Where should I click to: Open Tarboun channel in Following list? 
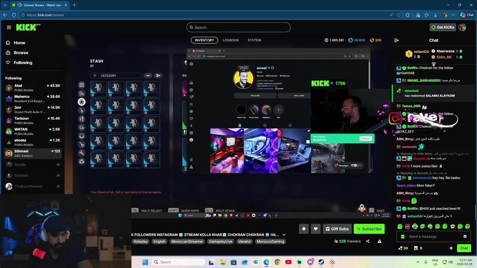point(33,121)
